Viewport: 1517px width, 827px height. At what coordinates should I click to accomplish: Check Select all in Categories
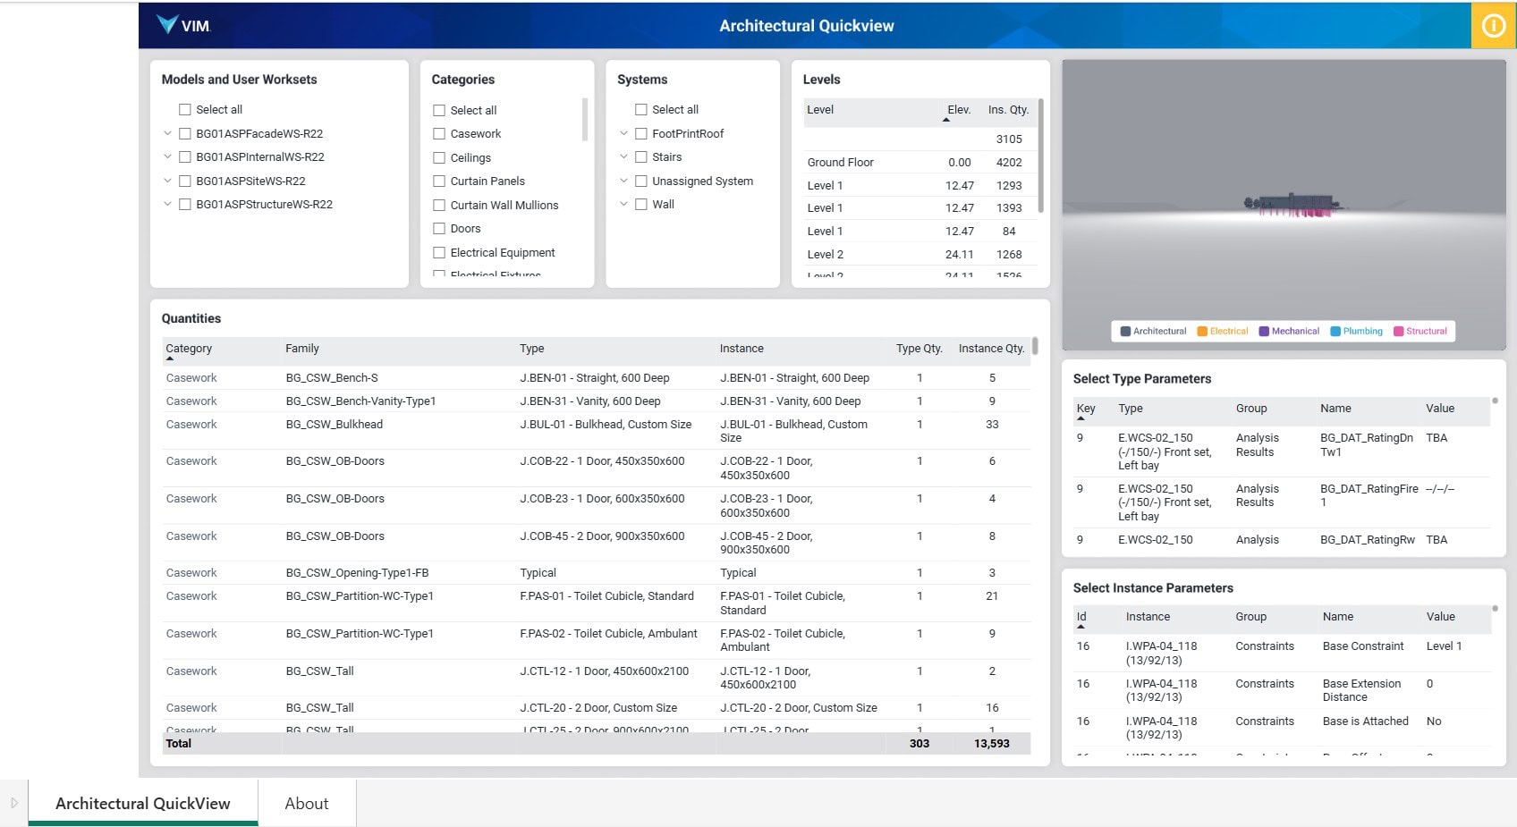(439, 110)
